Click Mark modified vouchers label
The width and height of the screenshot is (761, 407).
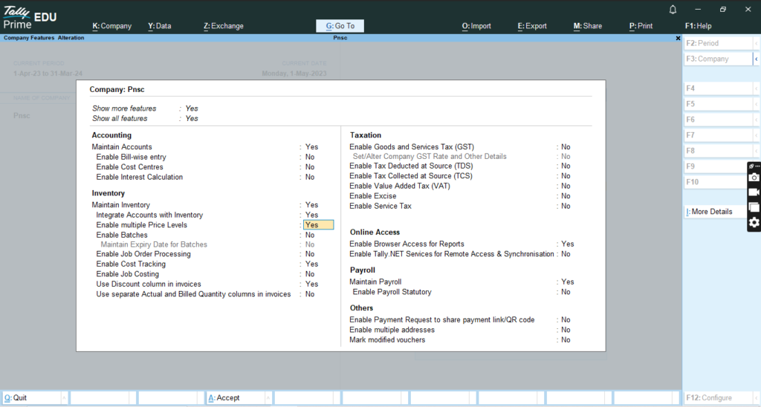[387, 340]
